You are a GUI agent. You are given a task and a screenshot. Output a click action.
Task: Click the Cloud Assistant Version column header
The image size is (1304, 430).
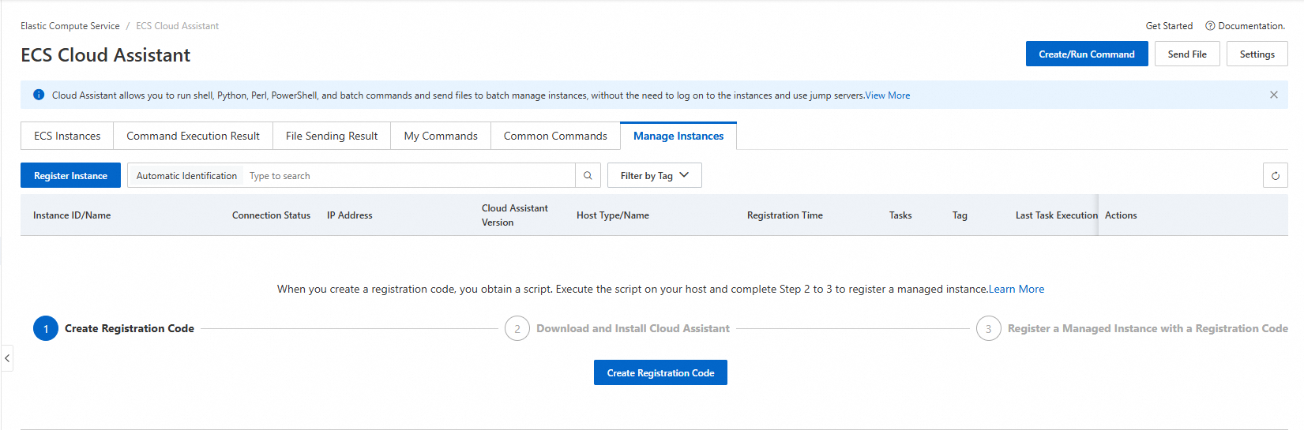click(x=515, y=215)
